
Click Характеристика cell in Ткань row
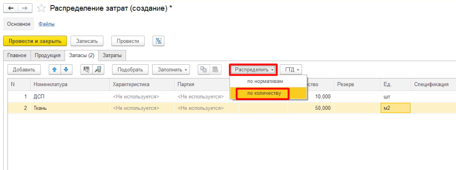point(142,108)
